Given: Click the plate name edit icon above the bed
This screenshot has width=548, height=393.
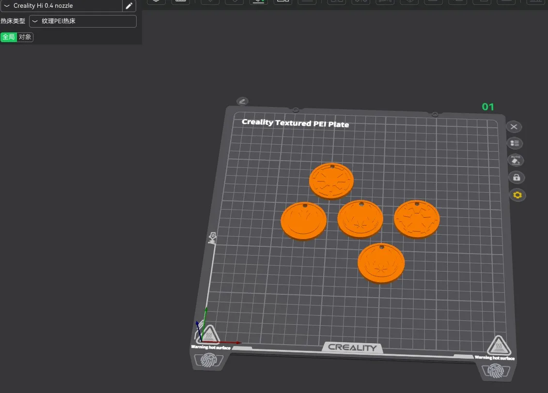Looking at the screenshot, I should point(242,101).
